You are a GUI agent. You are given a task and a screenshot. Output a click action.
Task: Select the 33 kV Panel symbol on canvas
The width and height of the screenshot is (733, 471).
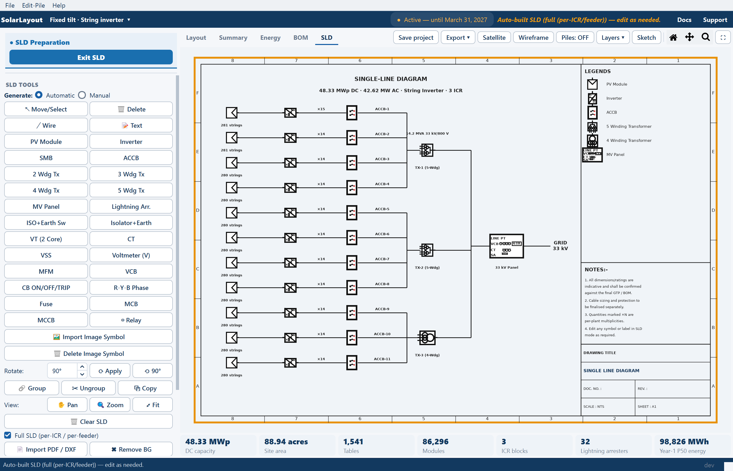506,246
